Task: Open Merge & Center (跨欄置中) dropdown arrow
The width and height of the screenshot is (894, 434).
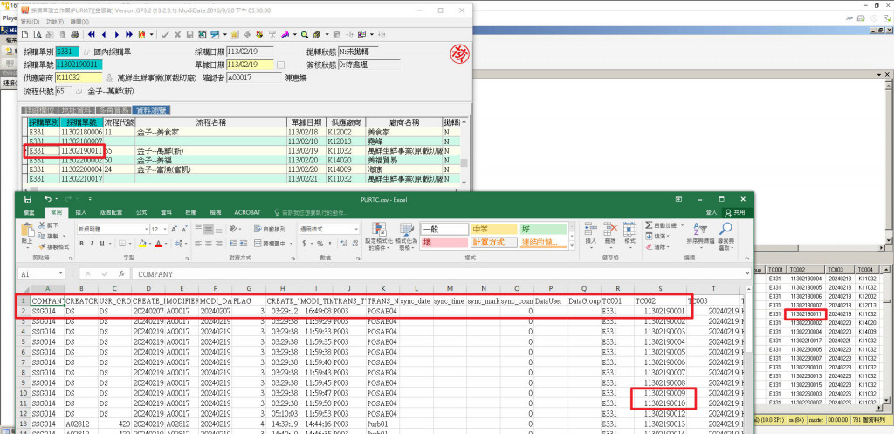Action: (291, 244)
